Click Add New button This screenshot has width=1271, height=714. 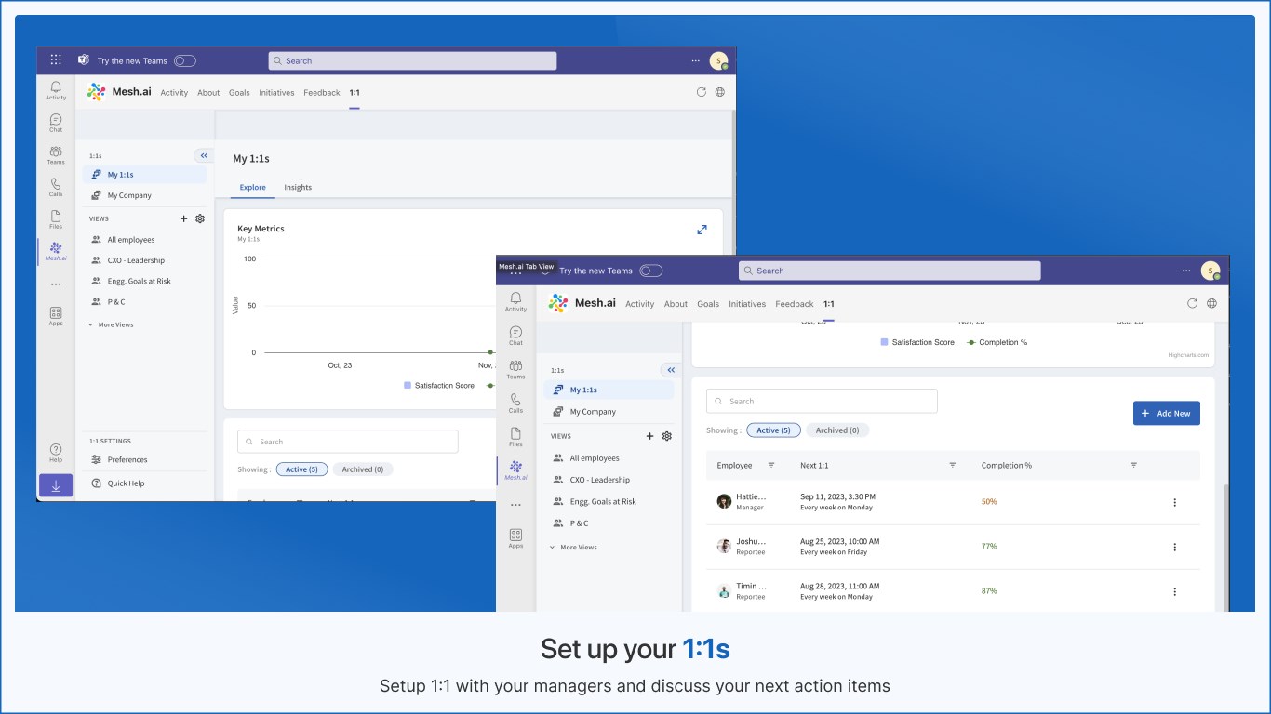[x=1167, y=413]
